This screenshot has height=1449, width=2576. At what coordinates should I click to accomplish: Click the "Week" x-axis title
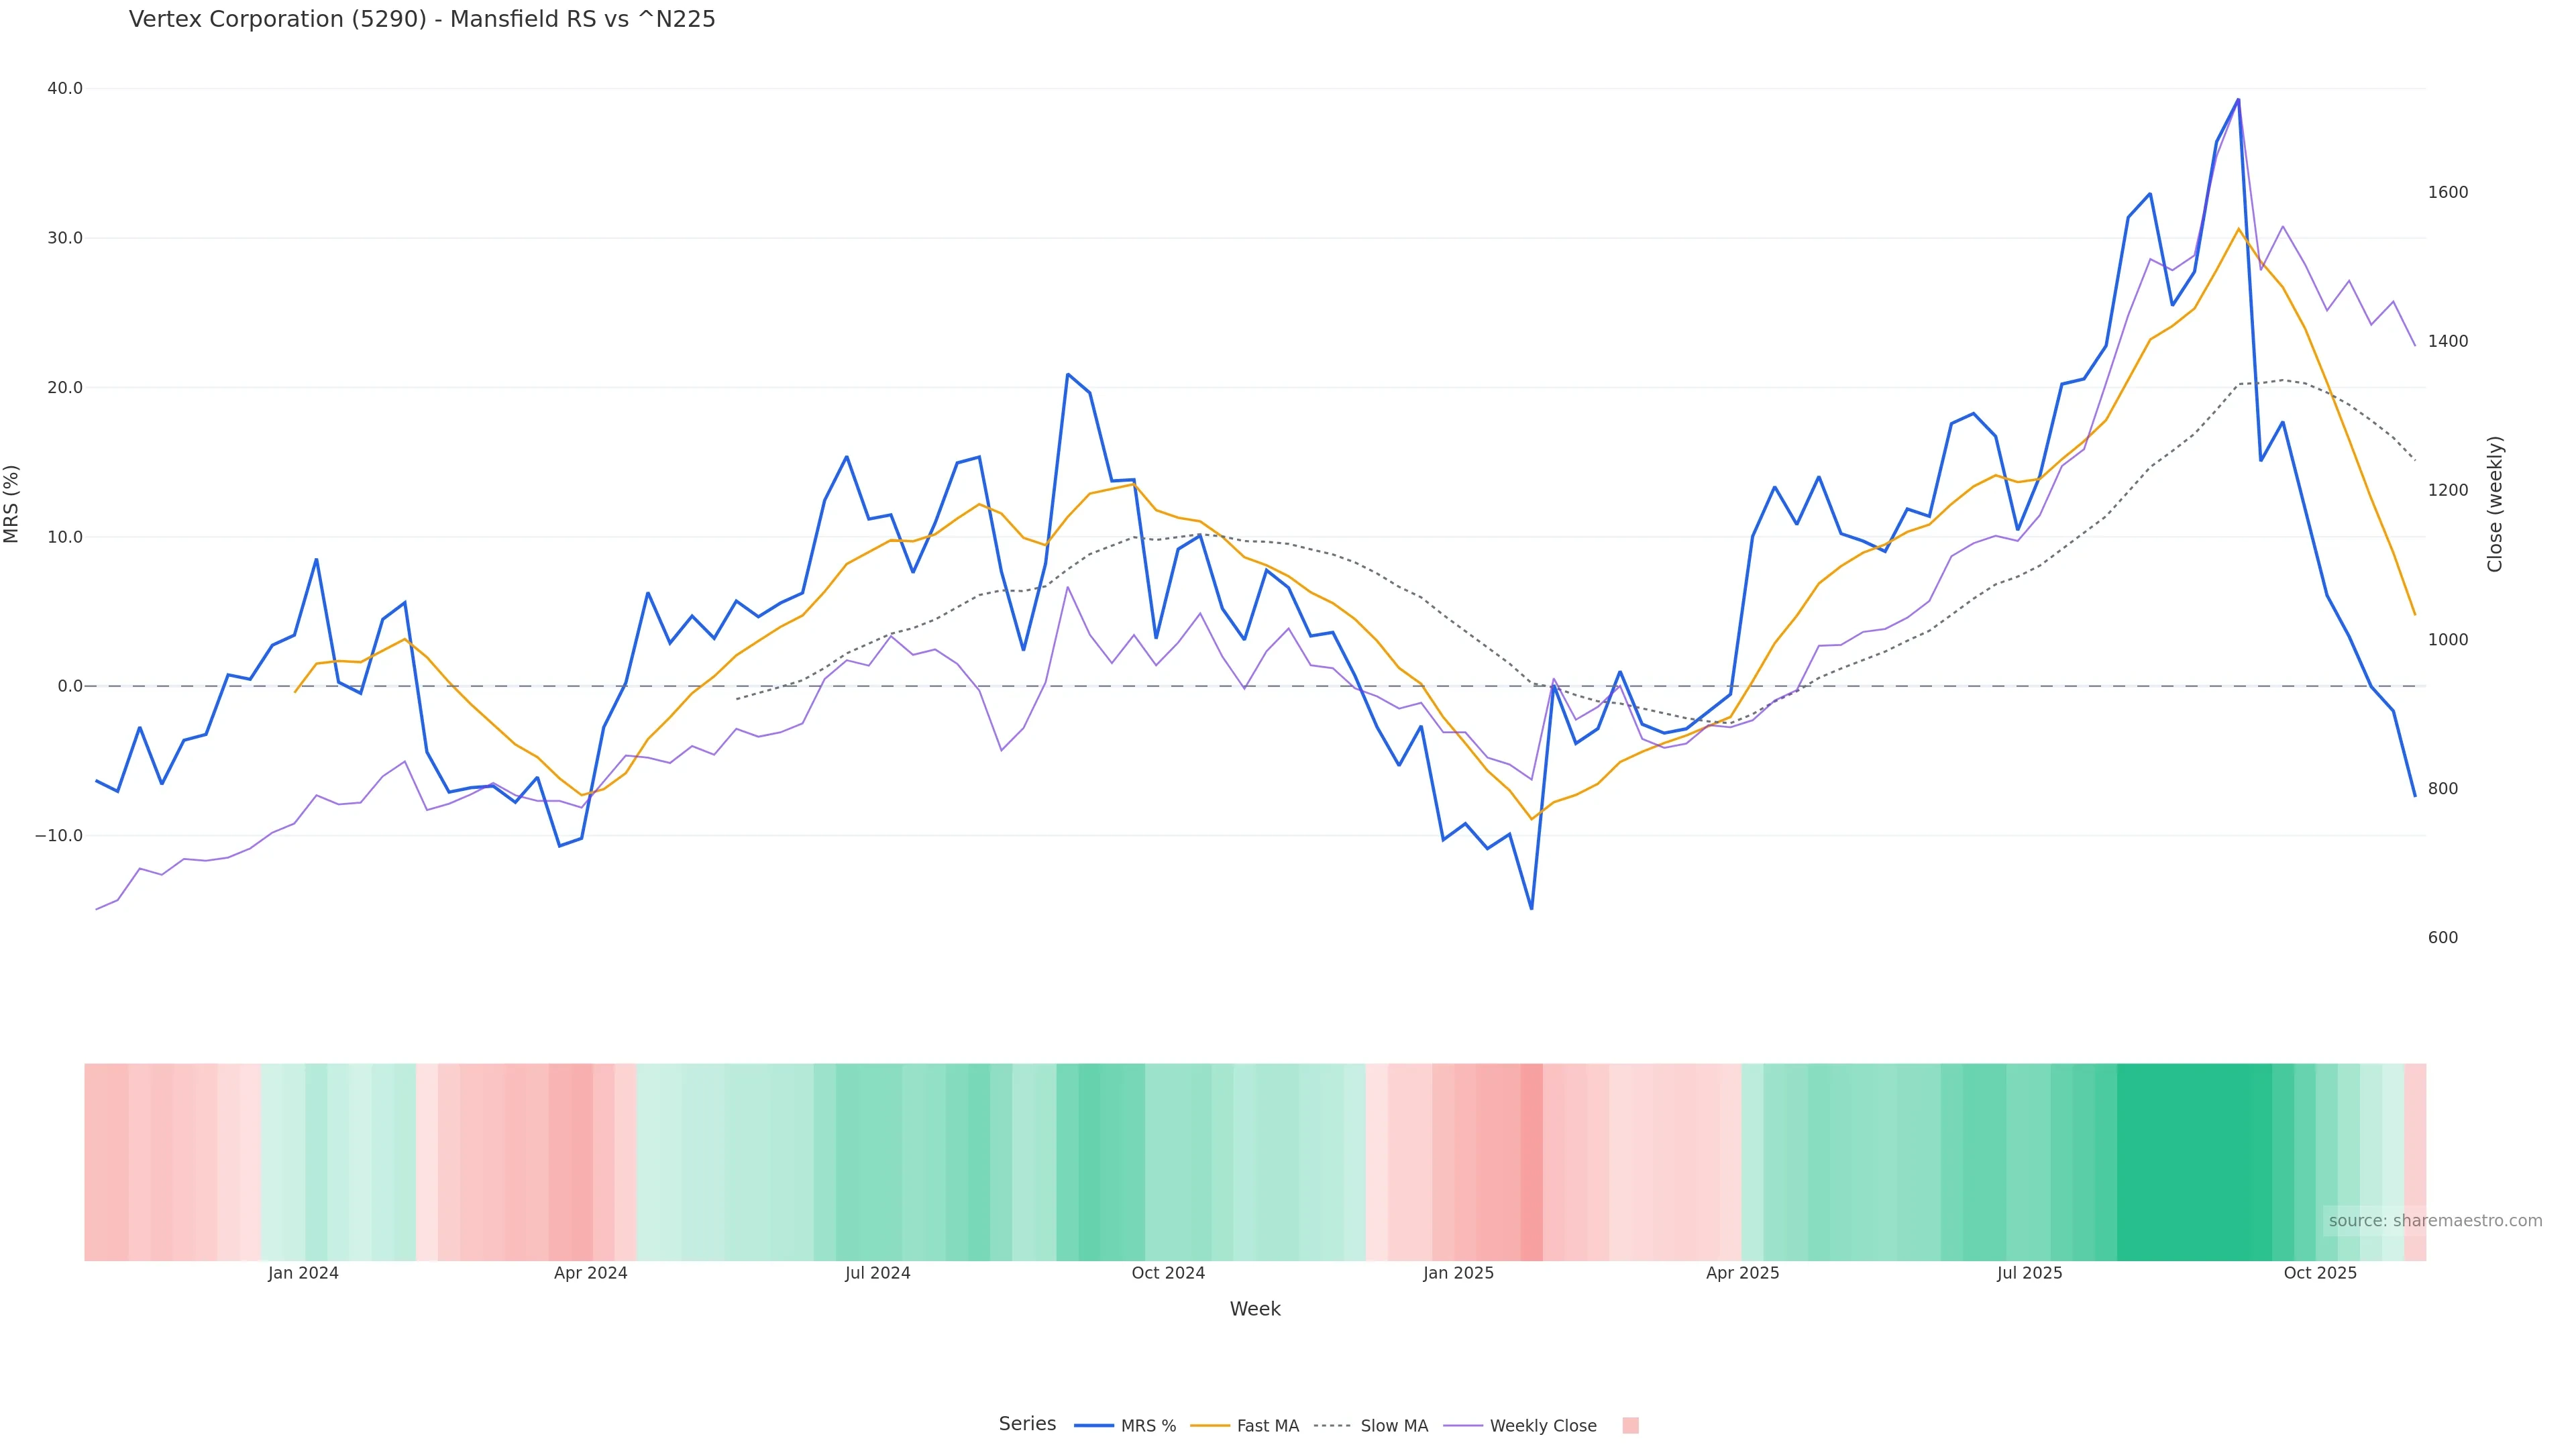1255,1309
